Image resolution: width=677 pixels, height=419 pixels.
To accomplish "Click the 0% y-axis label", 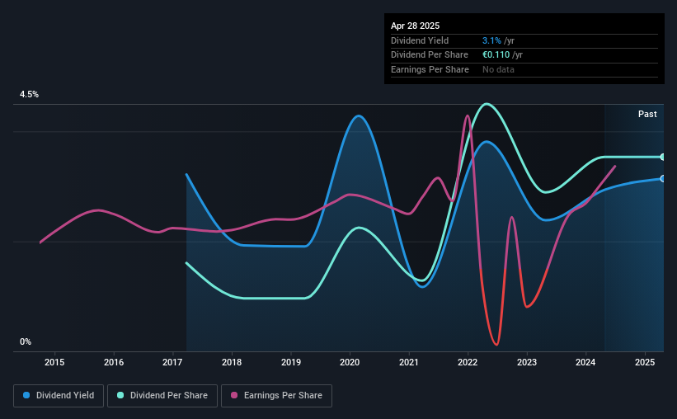I will click(26, 341).
